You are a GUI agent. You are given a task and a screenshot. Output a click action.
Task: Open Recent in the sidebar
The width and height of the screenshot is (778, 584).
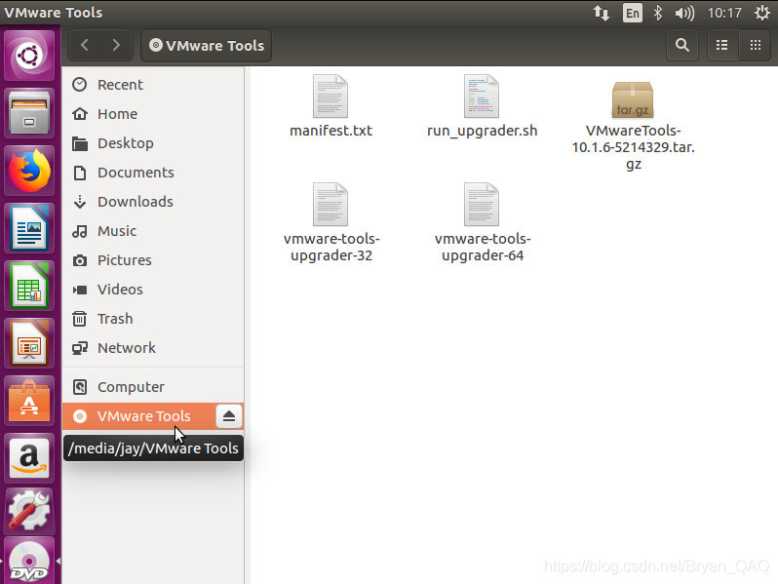[153, 85]
